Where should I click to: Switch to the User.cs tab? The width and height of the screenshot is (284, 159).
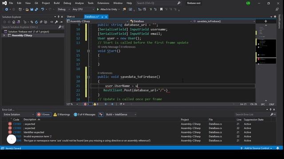tap(71, 17)
